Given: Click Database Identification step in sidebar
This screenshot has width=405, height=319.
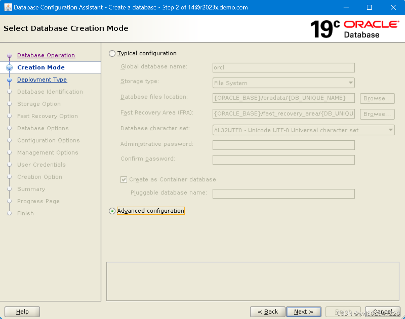Looking at the screenshot, I should 50,92.
